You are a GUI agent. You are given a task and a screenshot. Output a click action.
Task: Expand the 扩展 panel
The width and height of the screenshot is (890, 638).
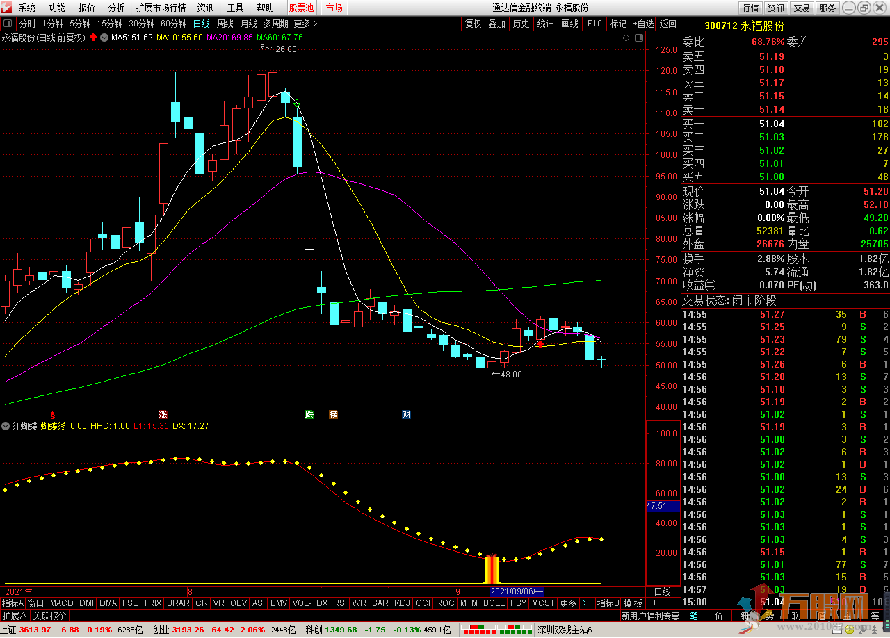(14, 616)
